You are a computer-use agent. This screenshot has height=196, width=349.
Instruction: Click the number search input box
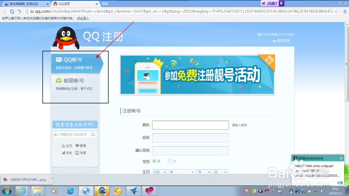coord(71,134)
